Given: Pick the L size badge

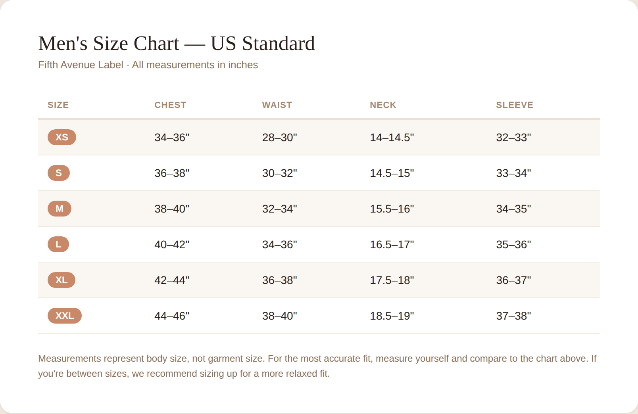Looking at the screenshot, I should pyautogui.click(x=58, y=244).
